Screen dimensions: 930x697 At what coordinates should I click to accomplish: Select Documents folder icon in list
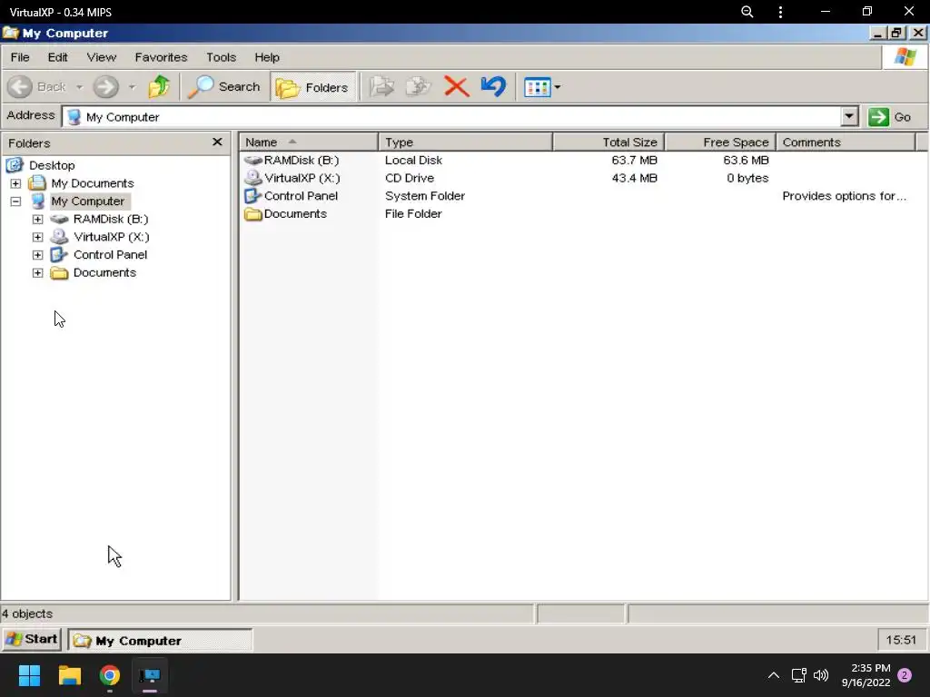pos(253,214)
